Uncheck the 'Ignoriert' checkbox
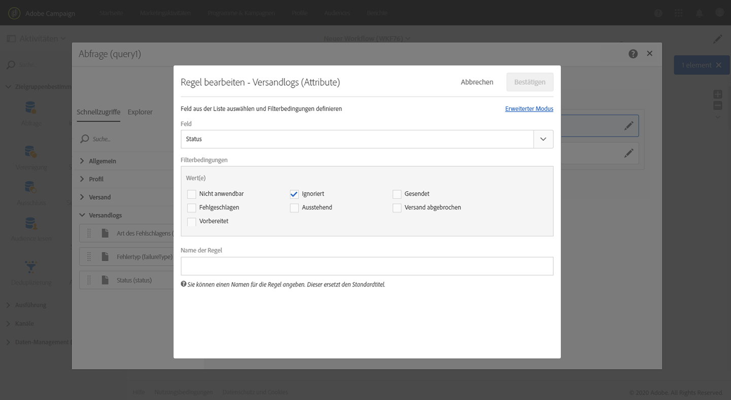This screenshot has width=731, height=400. point(294,194)
